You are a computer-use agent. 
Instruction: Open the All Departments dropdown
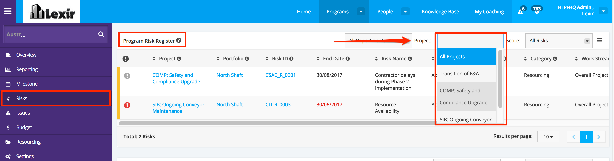click(378, 41)
